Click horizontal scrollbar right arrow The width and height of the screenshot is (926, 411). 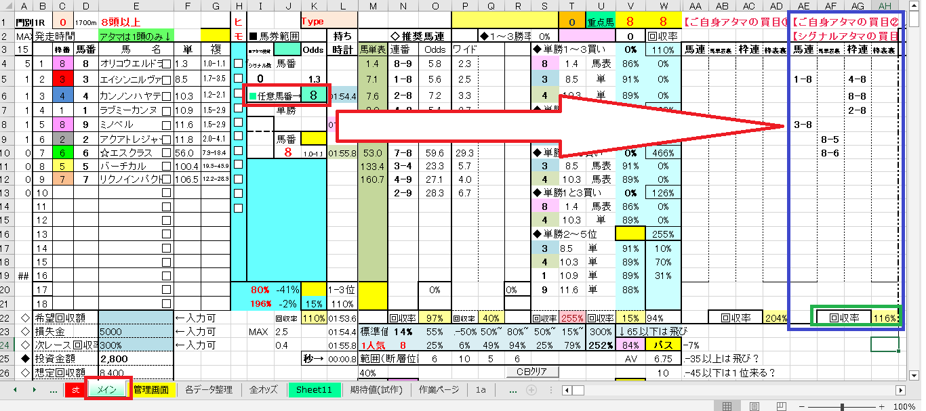pos(900,390)
